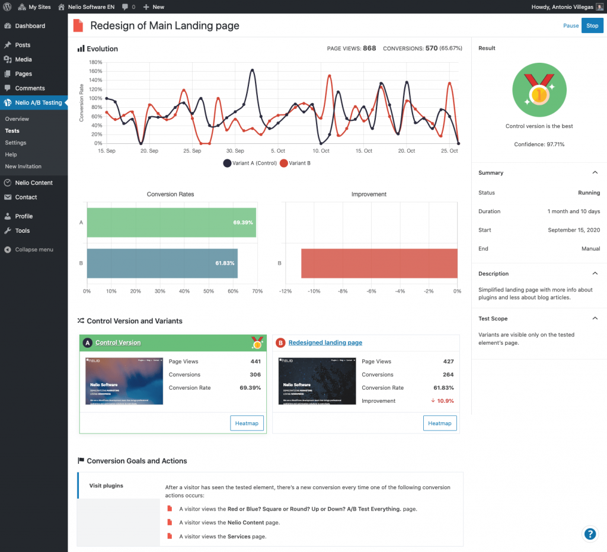Go to the Overview submenu
Screen dimensions: 607x552
pyautogui.click(x=17, y=119)
